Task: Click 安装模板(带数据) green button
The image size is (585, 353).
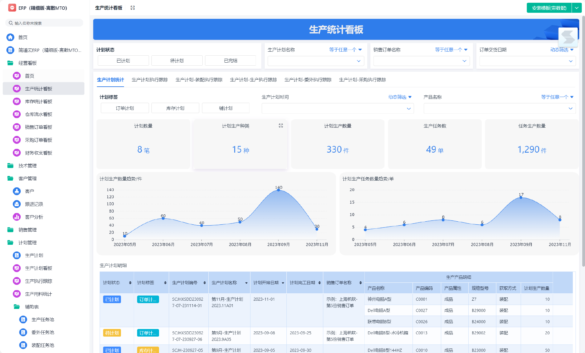Action: (x=549, y=8)
